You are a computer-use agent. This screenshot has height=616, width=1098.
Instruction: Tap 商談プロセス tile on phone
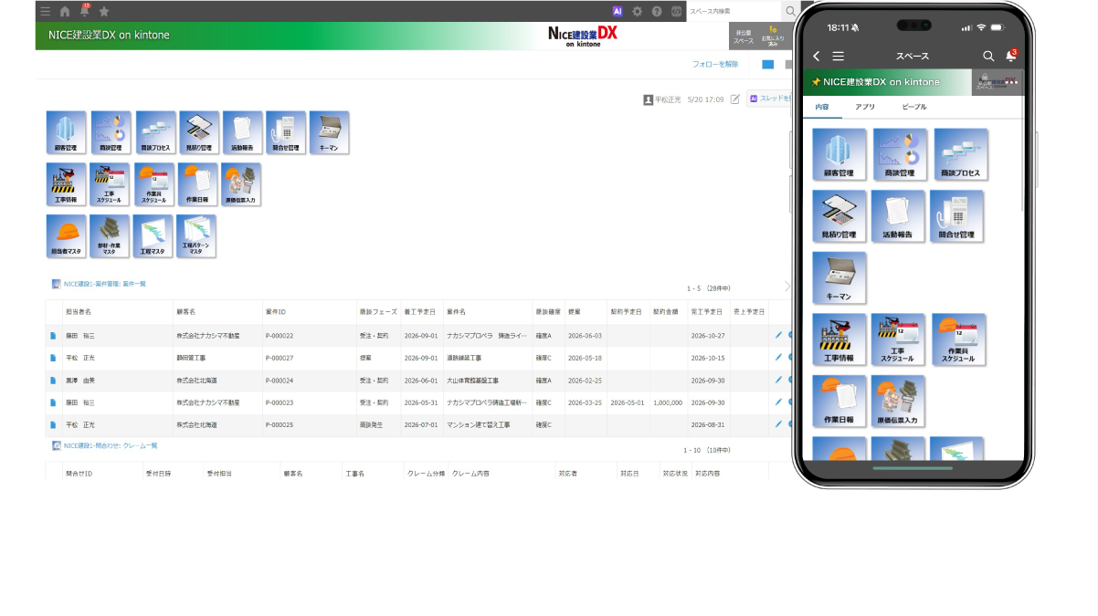pyautogui.click(x=960, y=154)
